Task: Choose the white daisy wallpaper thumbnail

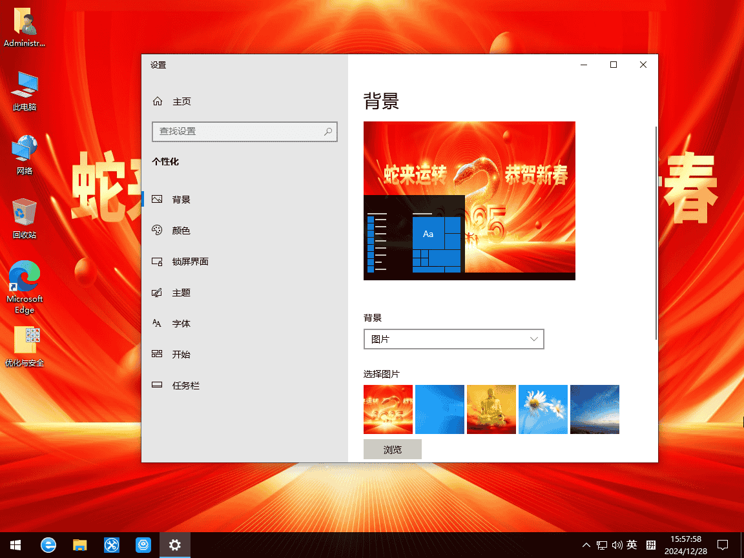Action: 543,409
